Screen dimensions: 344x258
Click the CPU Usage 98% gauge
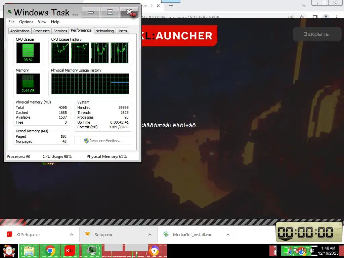click(28, 53)
